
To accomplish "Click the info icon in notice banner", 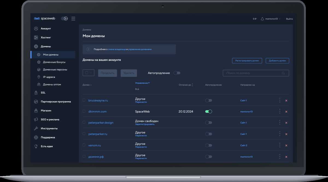I will (x=88, y=49).
